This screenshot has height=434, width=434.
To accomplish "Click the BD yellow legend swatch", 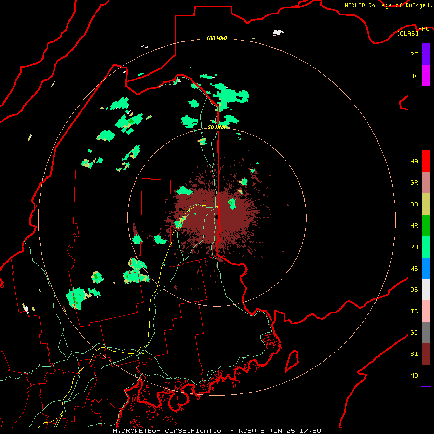I will tap(426, 204).
